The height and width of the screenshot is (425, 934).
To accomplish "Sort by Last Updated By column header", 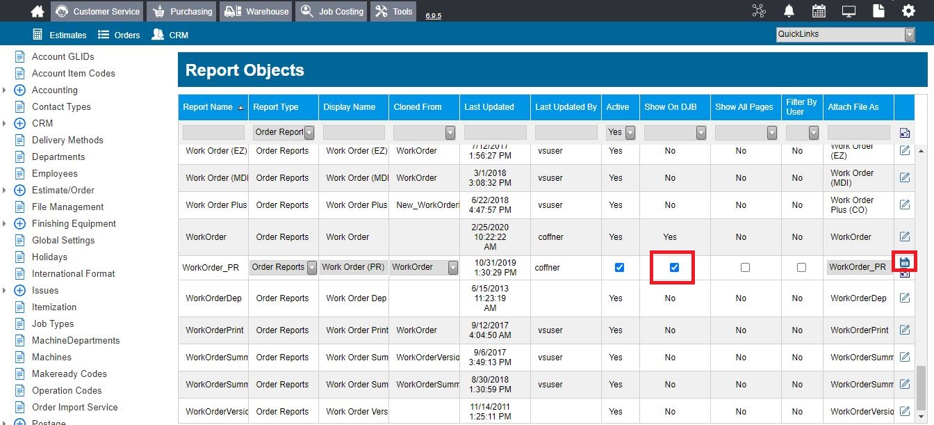I will click(566, 107).
